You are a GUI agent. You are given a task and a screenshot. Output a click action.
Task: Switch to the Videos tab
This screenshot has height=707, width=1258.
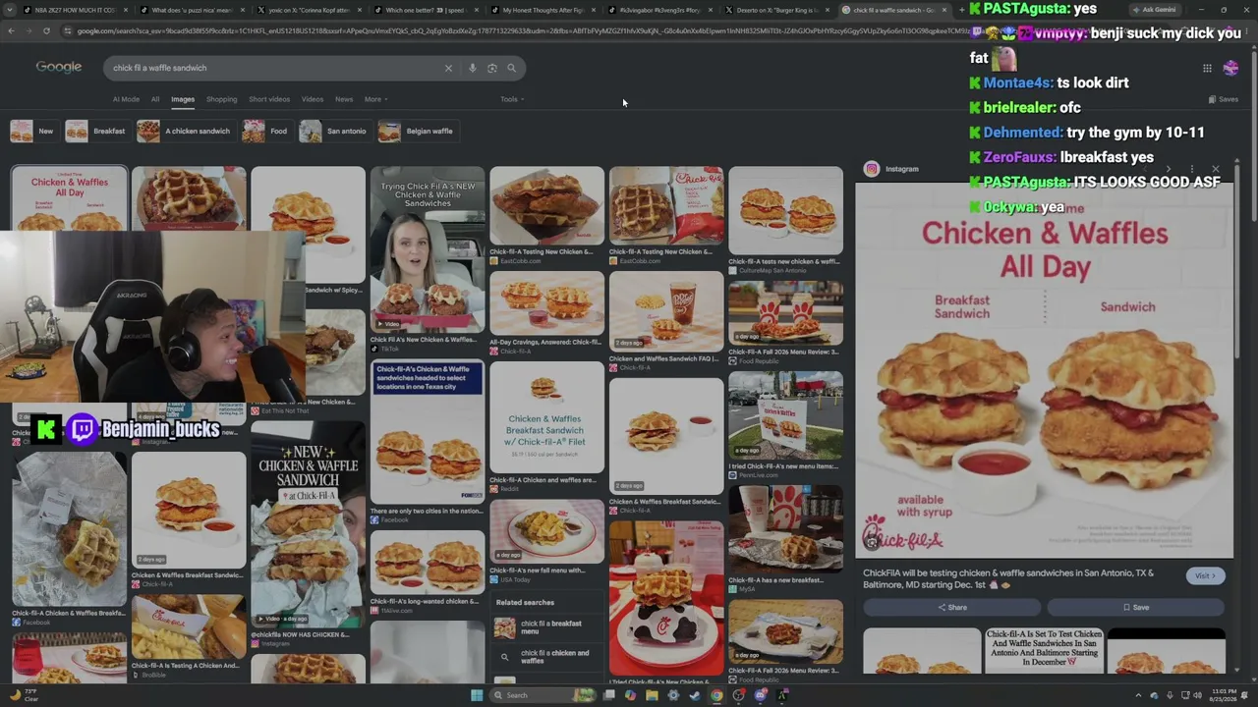tap(313, 99)
